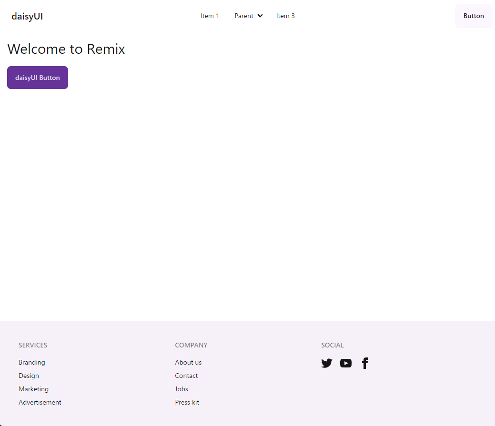
Task: Click the purple daisyUI Button
Action: [38, 78]
